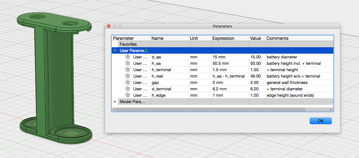359x158 pixels.
Task: Click the star icon for h_real parameter
Action: (x=128, y=76)
